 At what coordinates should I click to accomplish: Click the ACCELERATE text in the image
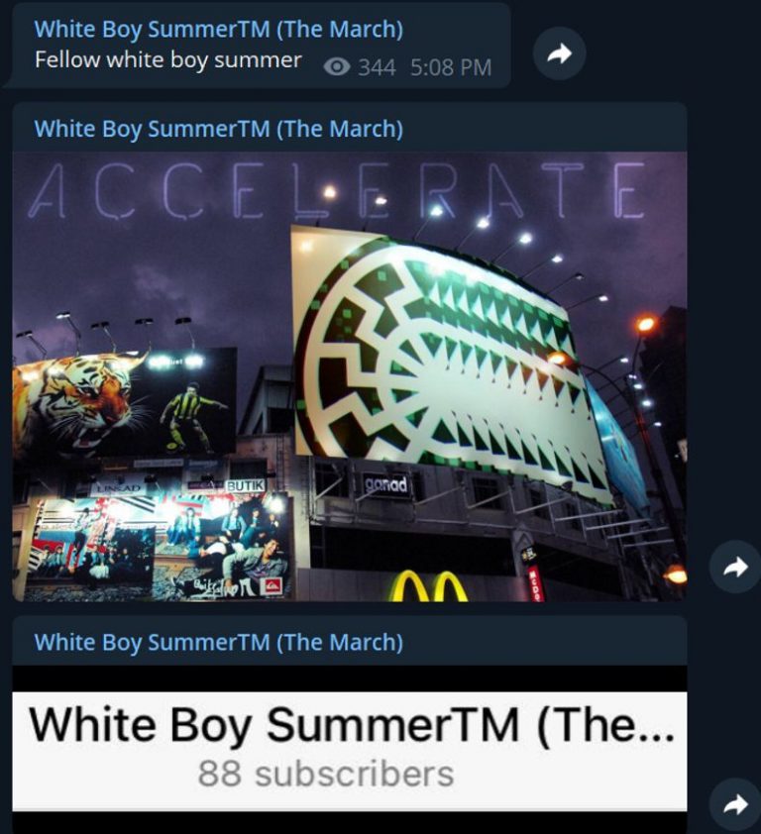pos(337,190)
